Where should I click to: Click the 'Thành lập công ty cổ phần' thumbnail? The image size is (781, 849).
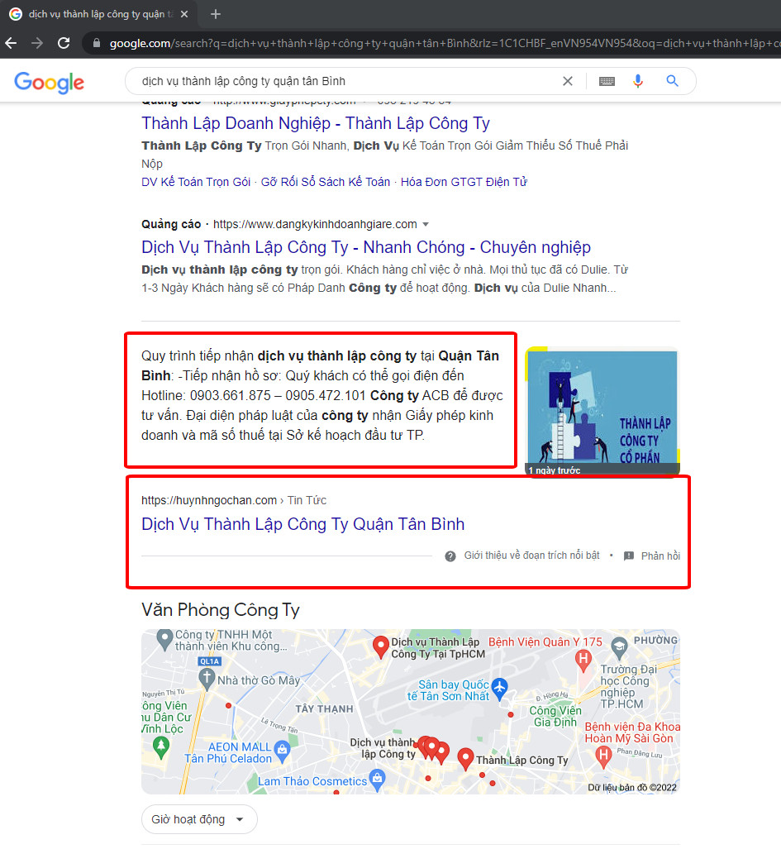tap(602, 412)
